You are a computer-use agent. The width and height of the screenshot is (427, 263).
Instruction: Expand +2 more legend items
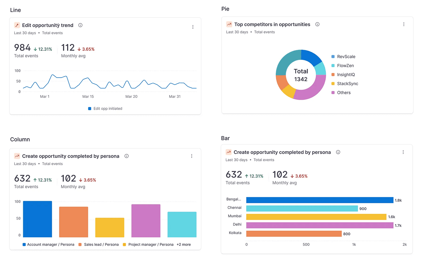(184, 245)
